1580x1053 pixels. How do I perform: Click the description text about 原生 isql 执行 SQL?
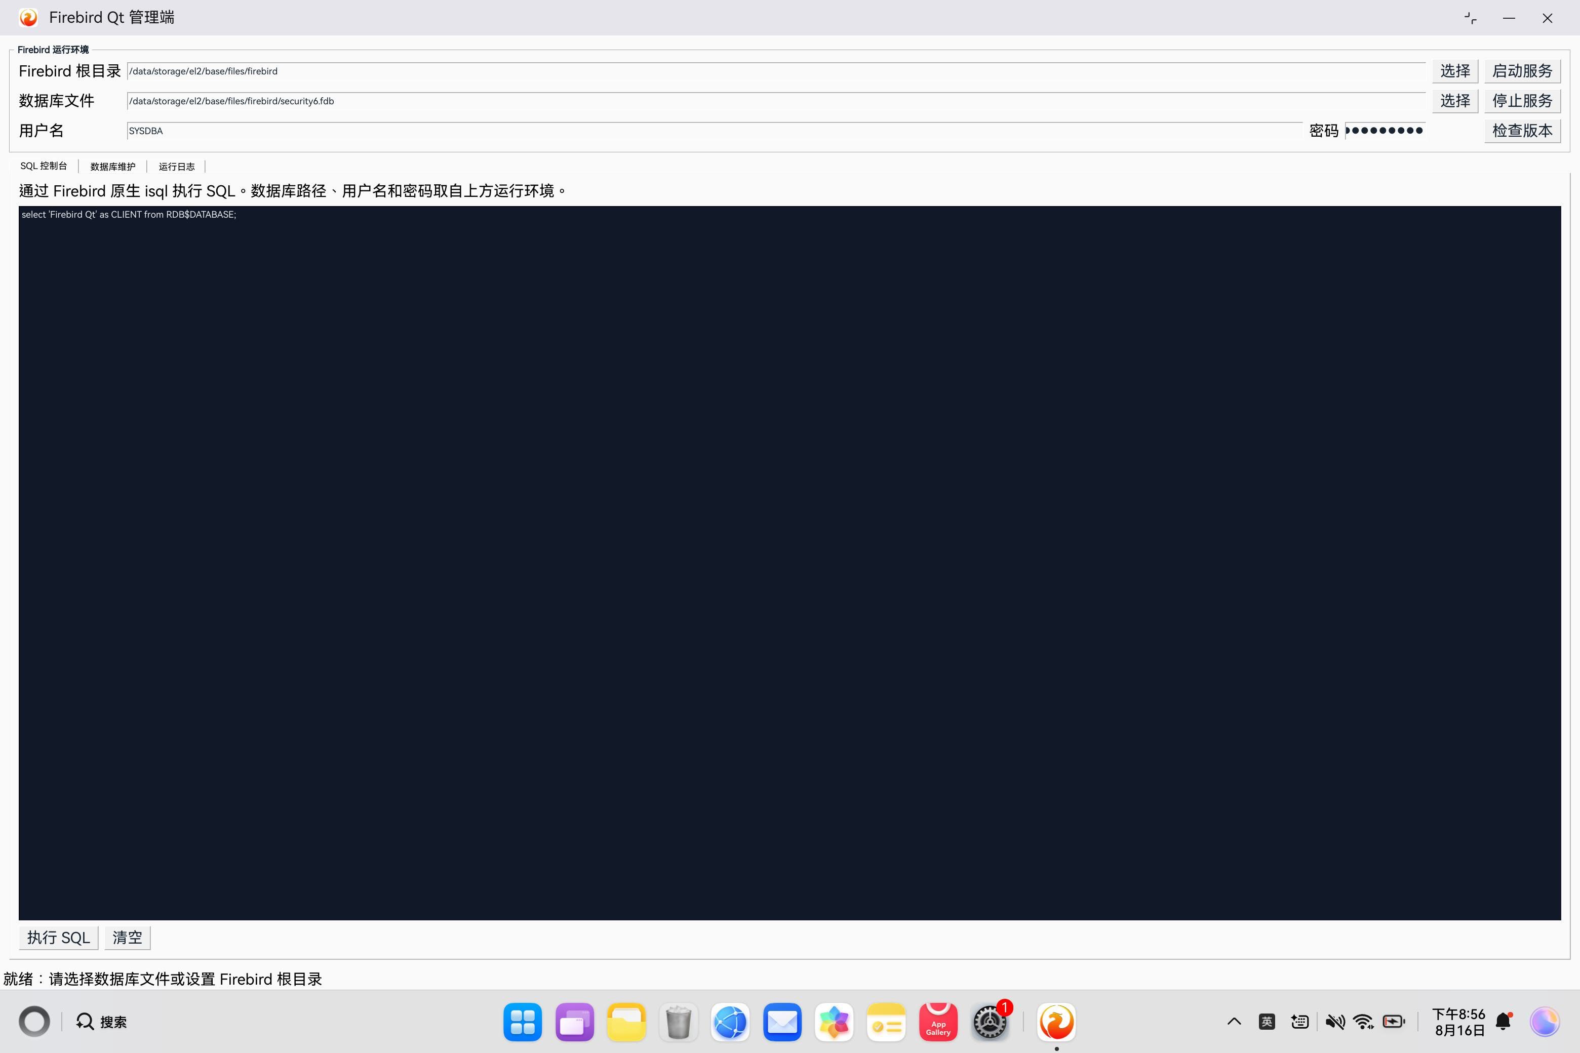tap(292, 191)
